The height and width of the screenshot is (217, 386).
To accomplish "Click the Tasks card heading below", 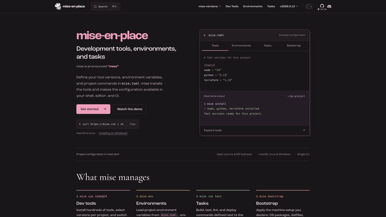I will [x=203, y=203].
